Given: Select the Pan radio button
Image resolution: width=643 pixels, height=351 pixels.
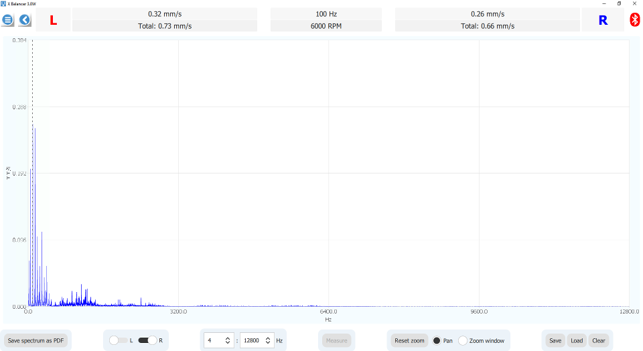Looking at the screenshot, I should click(x=437, y=340).
